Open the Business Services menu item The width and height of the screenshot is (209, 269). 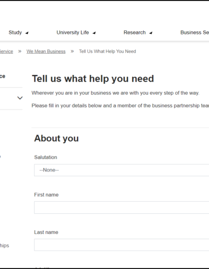coord(194,32)
